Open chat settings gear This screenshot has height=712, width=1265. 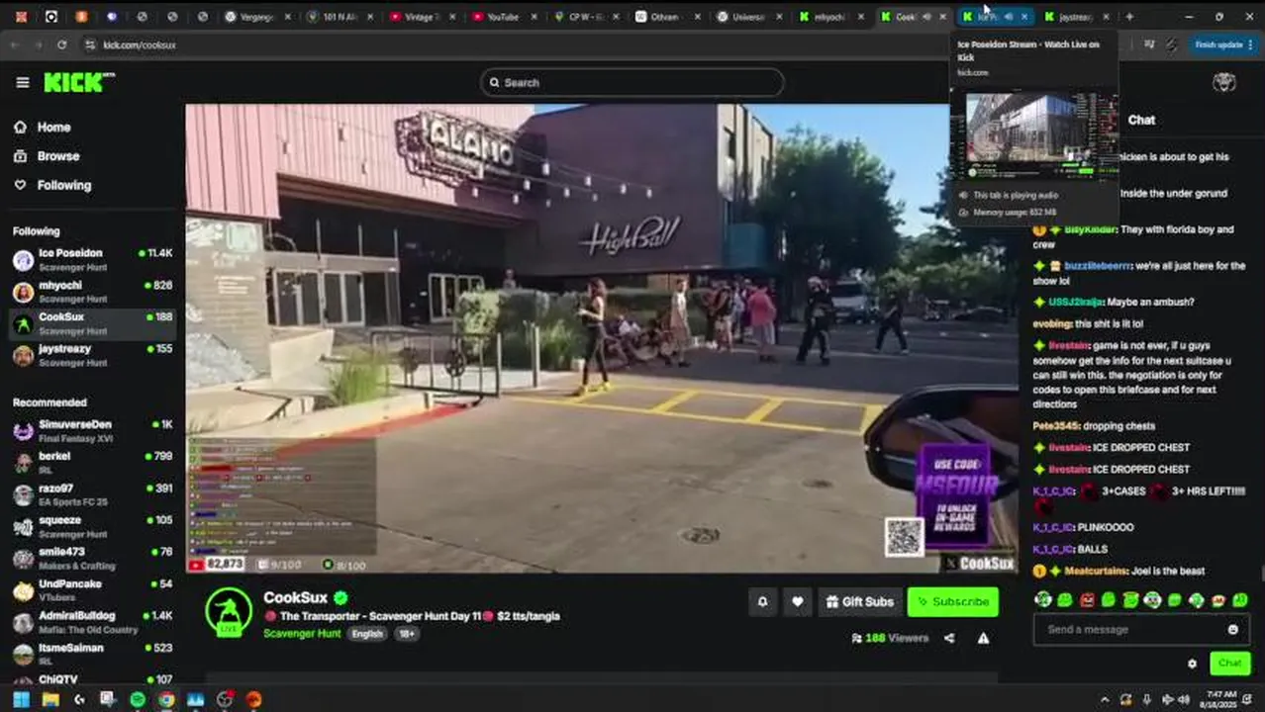pyautogui.click(x=1192, y=664)
